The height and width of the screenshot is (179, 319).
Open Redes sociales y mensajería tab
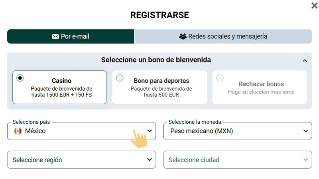(223, 37)
